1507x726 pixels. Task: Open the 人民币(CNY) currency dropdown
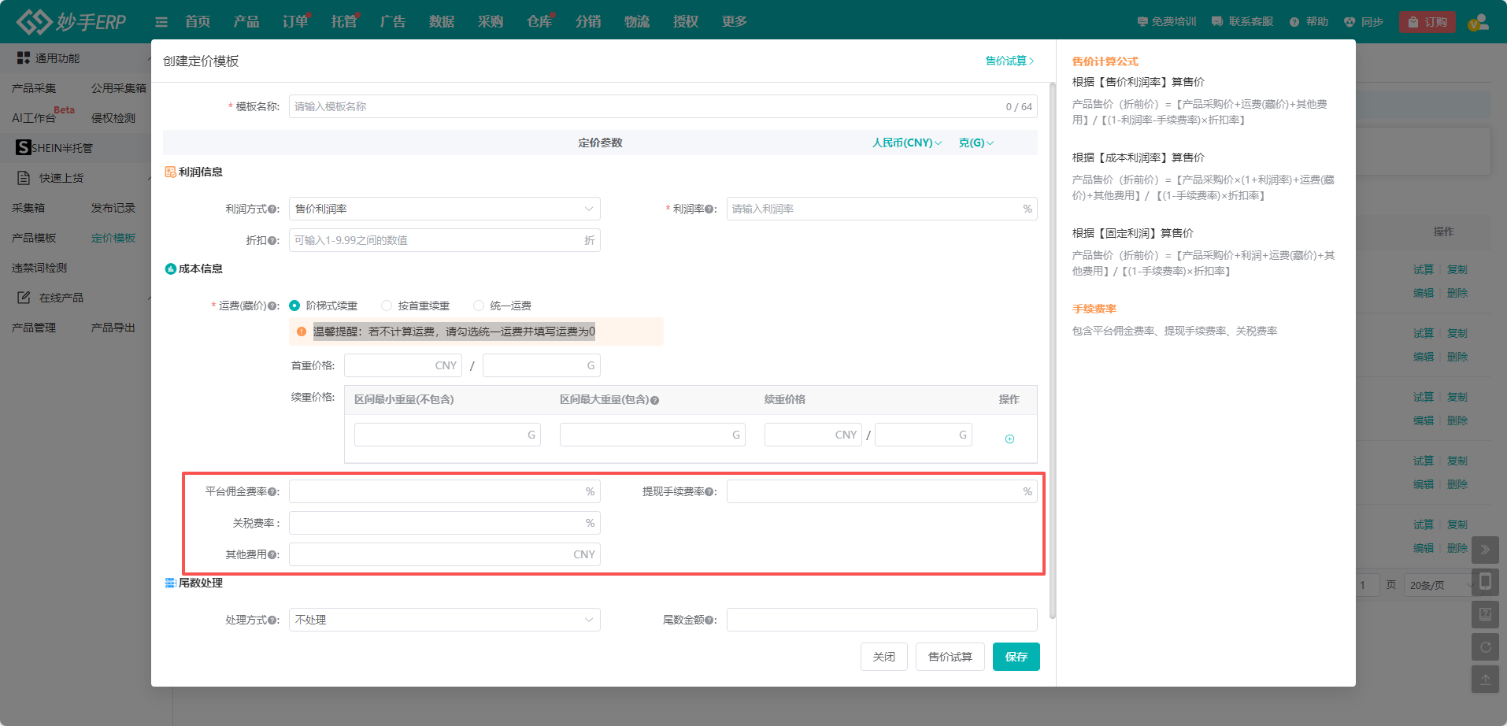[906, 143]
